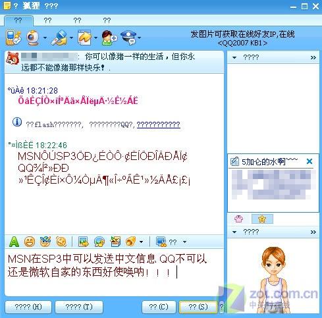Screen dimensions: 322x318
Task: Click the 发图片可获取在线好友IP text
Action: tap(233, 34)
